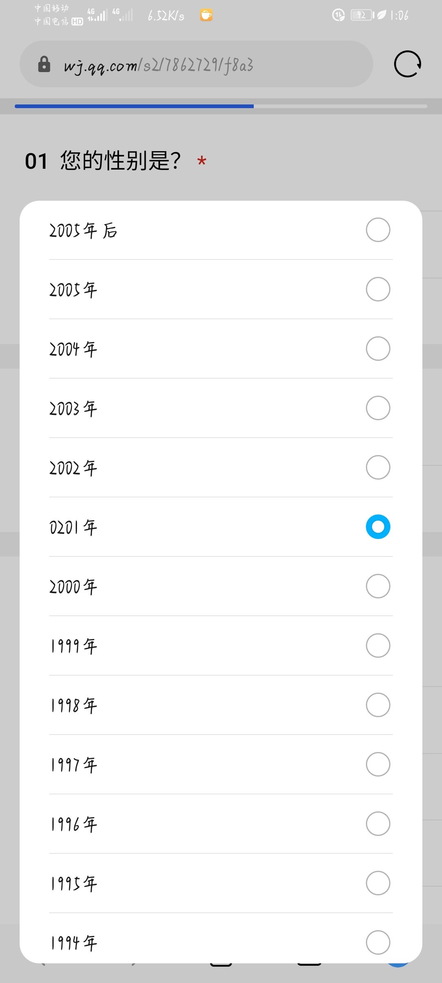Choose the 2003年 option
Screen dimensions: 442x983
(221, 408)
